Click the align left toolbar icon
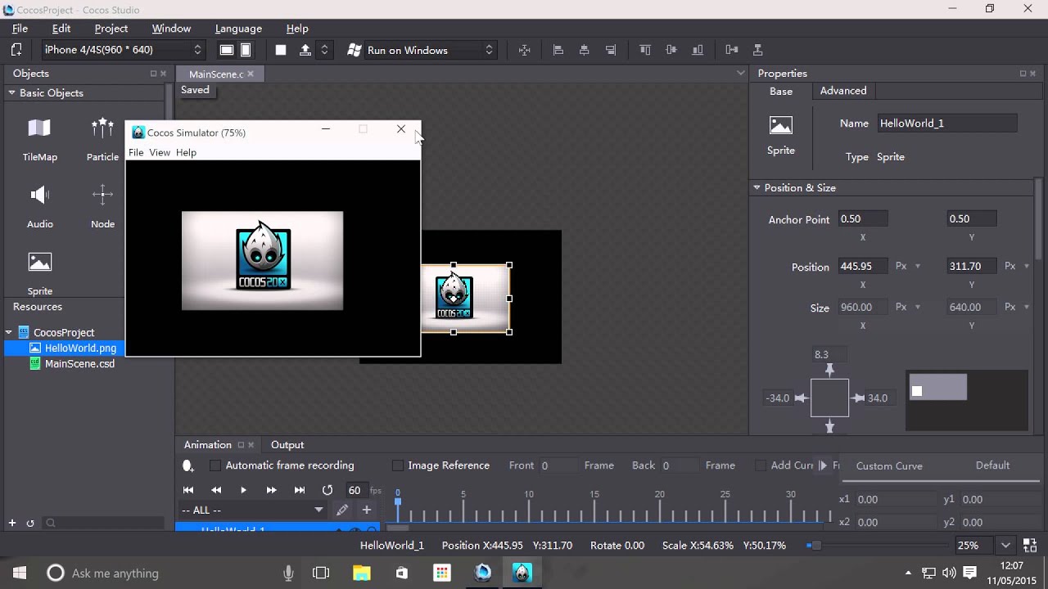 (558, 50)
